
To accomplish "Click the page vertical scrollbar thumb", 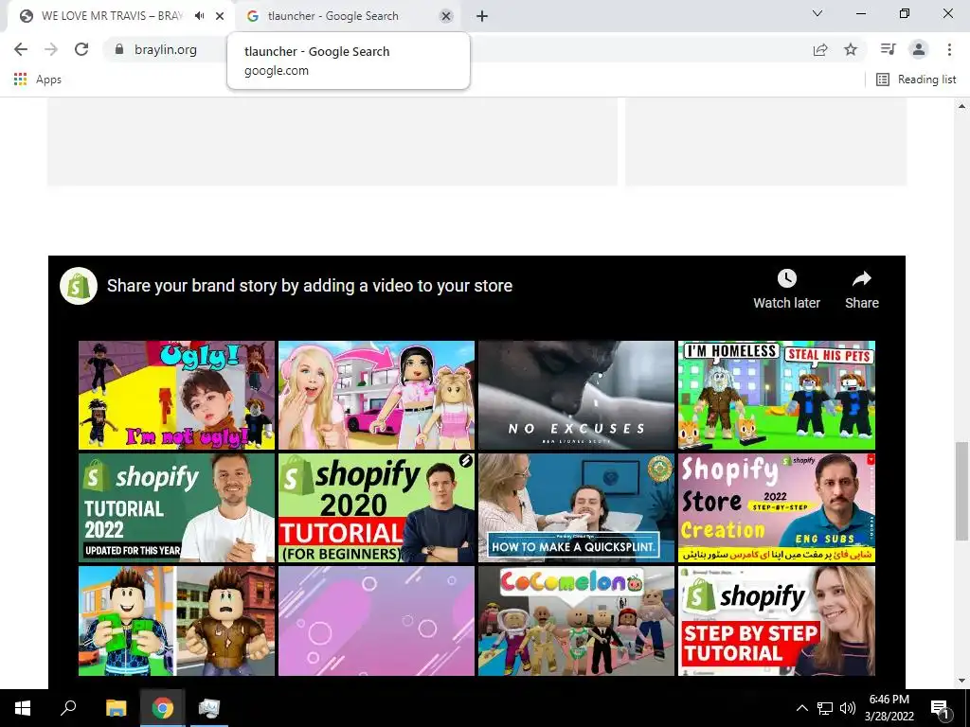I will tap(961, 491).
